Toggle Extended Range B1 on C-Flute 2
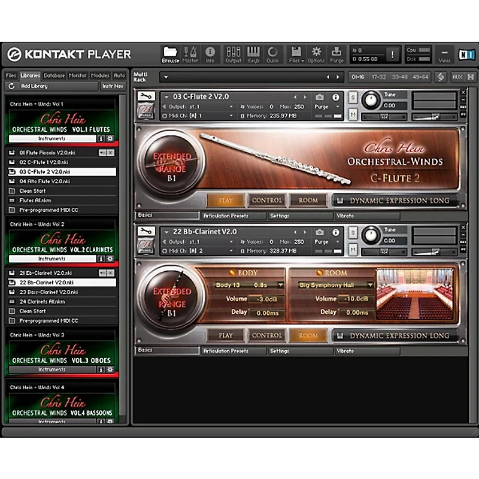 pos(172,162)
